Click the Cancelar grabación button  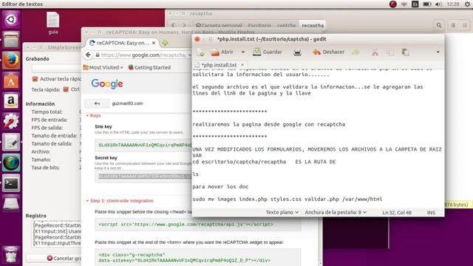click(54, 258)
